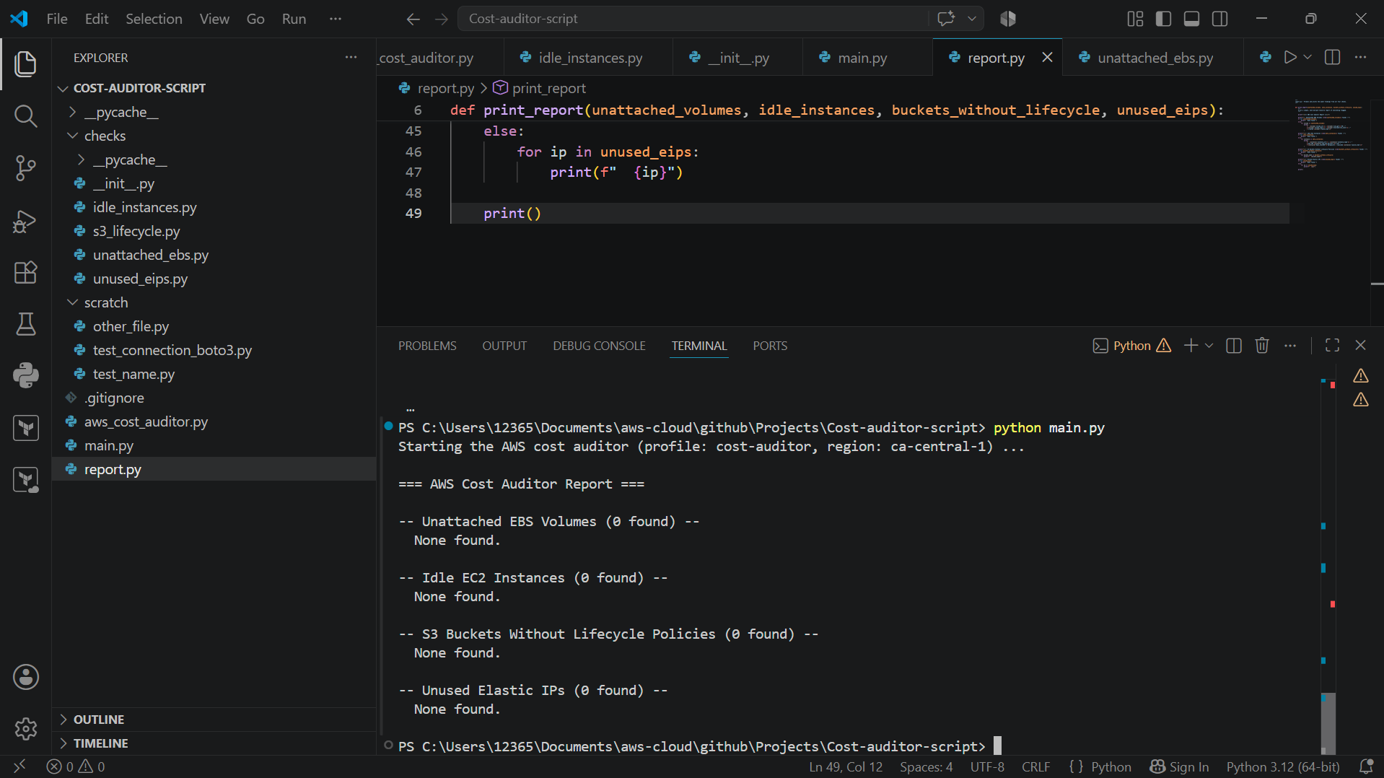This screenshot has height=778, width=1384.
Task: Click the terminal scrollbar thumb
Action: tap(1328, 722)
